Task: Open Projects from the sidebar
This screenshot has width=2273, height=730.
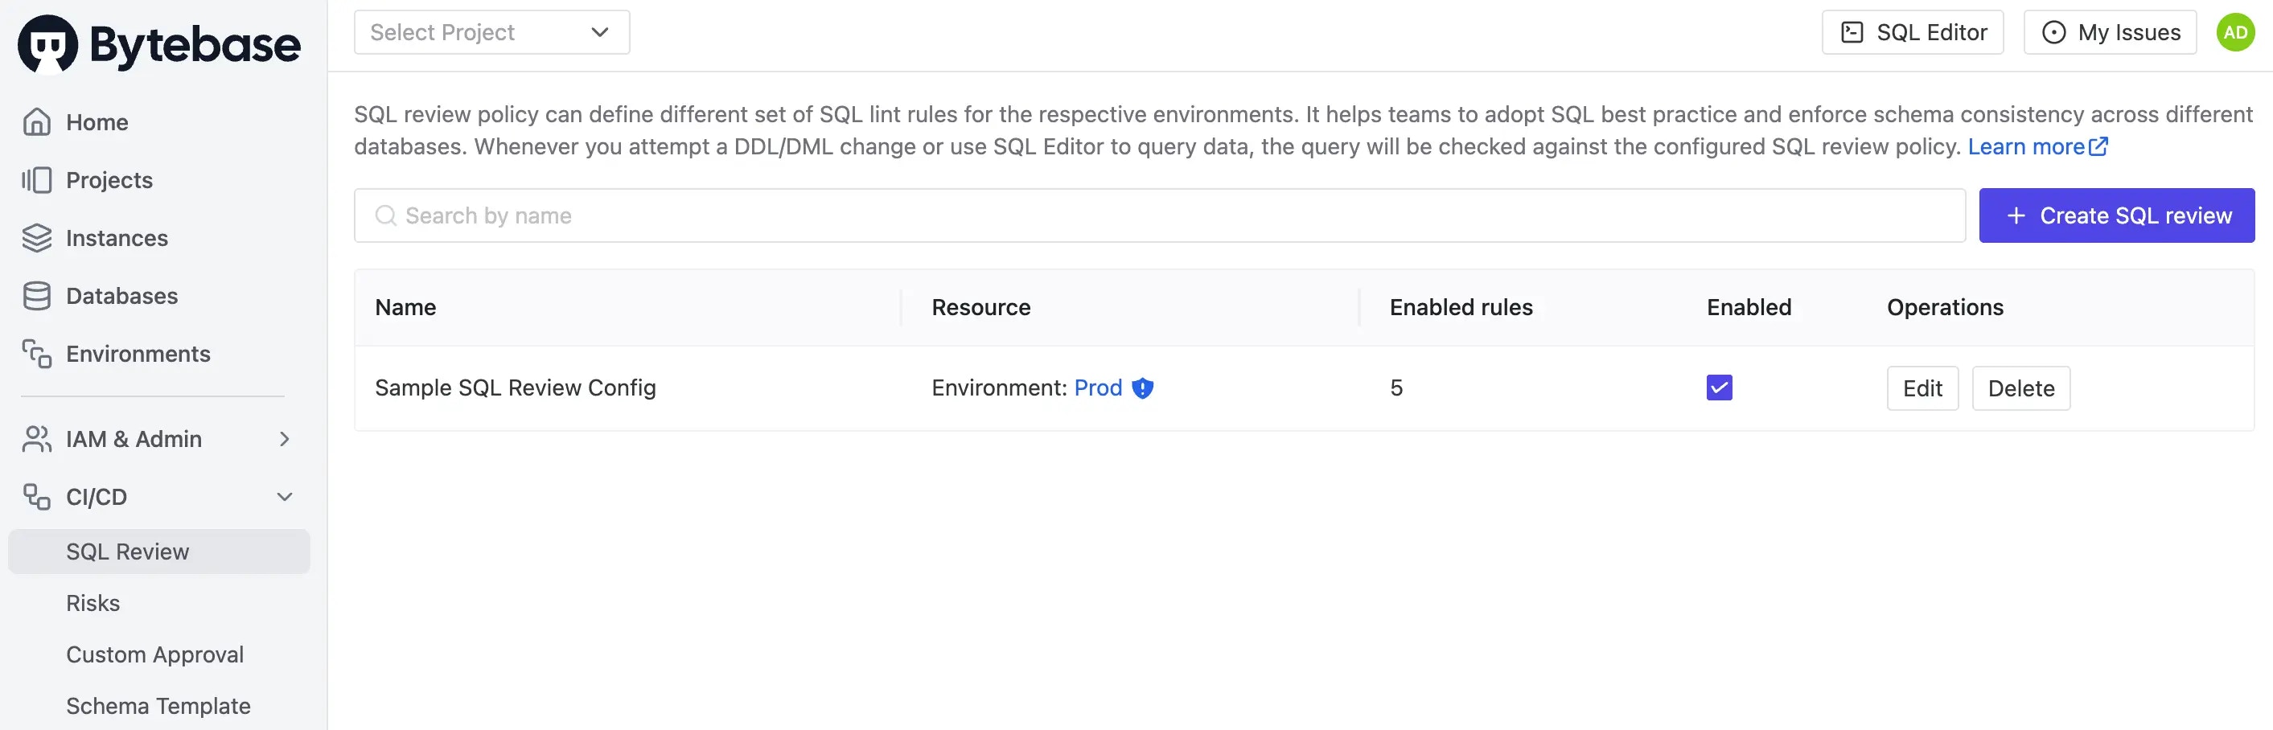Action: [x=109, y=180]
